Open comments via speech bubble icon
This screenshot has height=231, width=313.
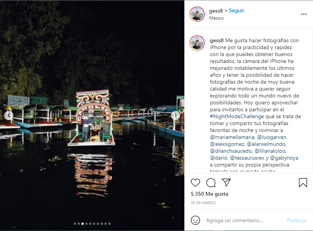(211, 183)
